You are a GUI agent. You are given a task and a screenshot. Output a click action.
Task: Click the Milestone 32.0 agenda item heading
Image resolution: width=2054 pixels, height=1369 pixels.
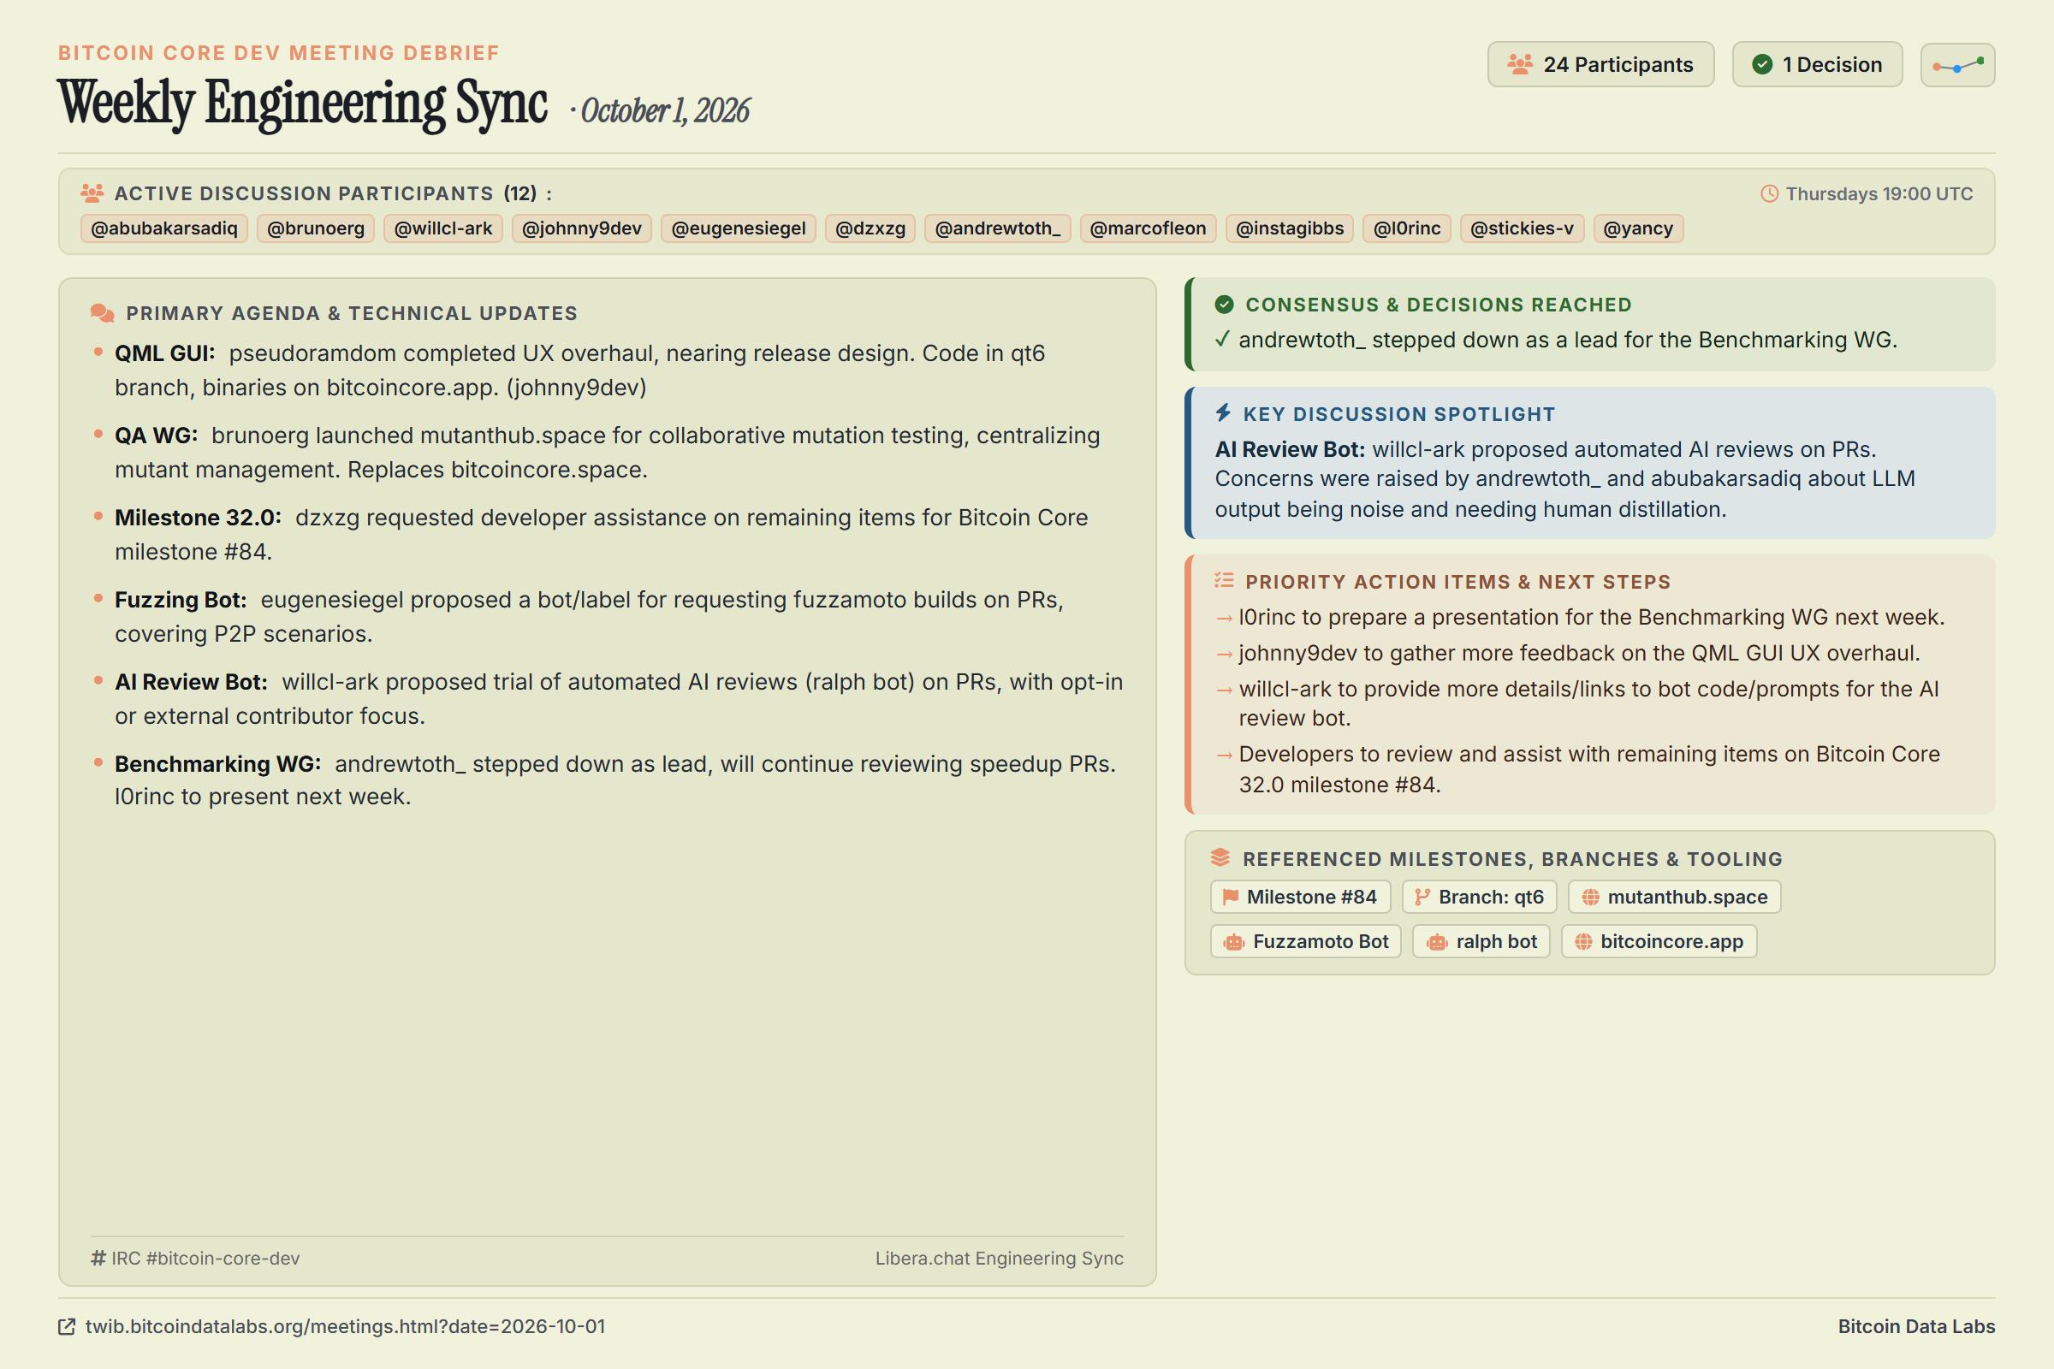click(x=198, y=517)
